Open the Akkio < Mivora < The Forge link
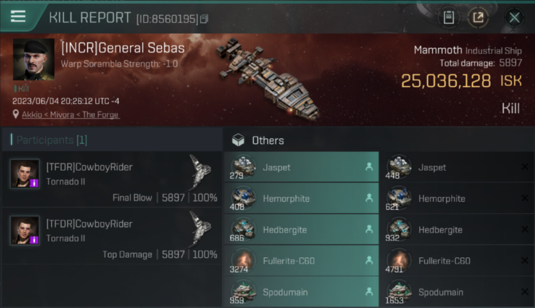Screen dimensions: 535x308 point(70,115)
